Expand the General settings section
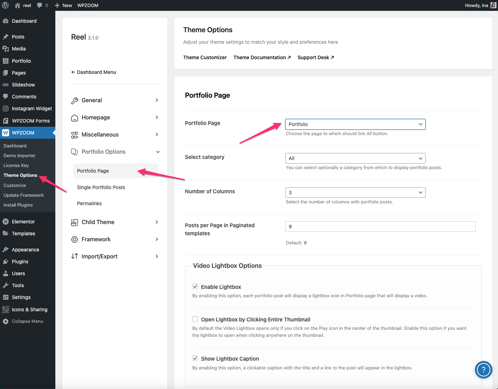Image resolution: width=498 pixels, height=389 pixels. (115, 100)
